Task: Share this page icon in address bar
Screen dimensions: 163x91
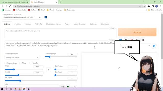Action: [x=140, y=6]
